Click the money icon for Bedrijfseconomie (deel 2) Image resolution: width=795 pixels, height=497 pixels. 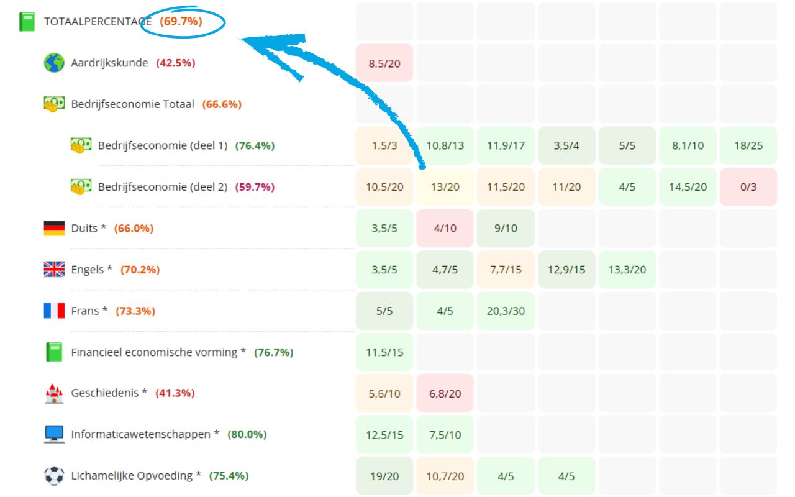(81, 186)
